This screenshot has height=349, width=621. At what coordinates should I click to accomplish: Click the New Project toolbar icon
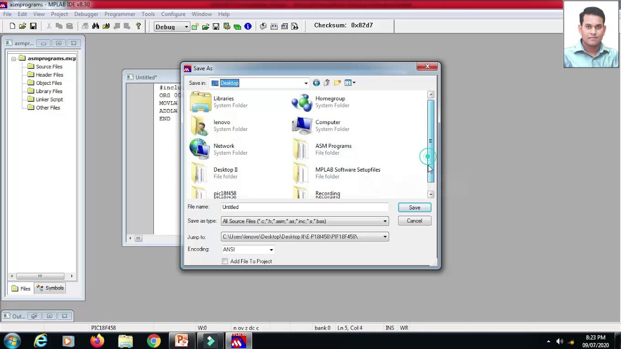coord(195,26)
